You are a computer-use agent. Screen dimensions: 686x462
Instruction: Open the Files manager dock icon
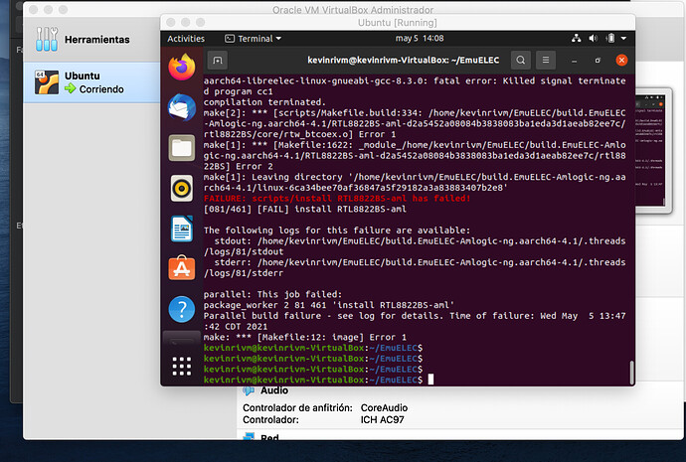pos(182,148)
